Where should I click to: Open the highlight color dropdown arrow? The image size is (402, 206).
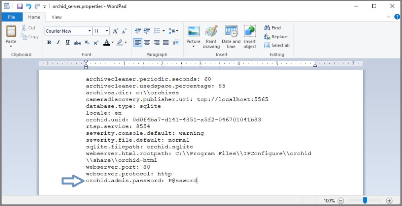point(126,43)
